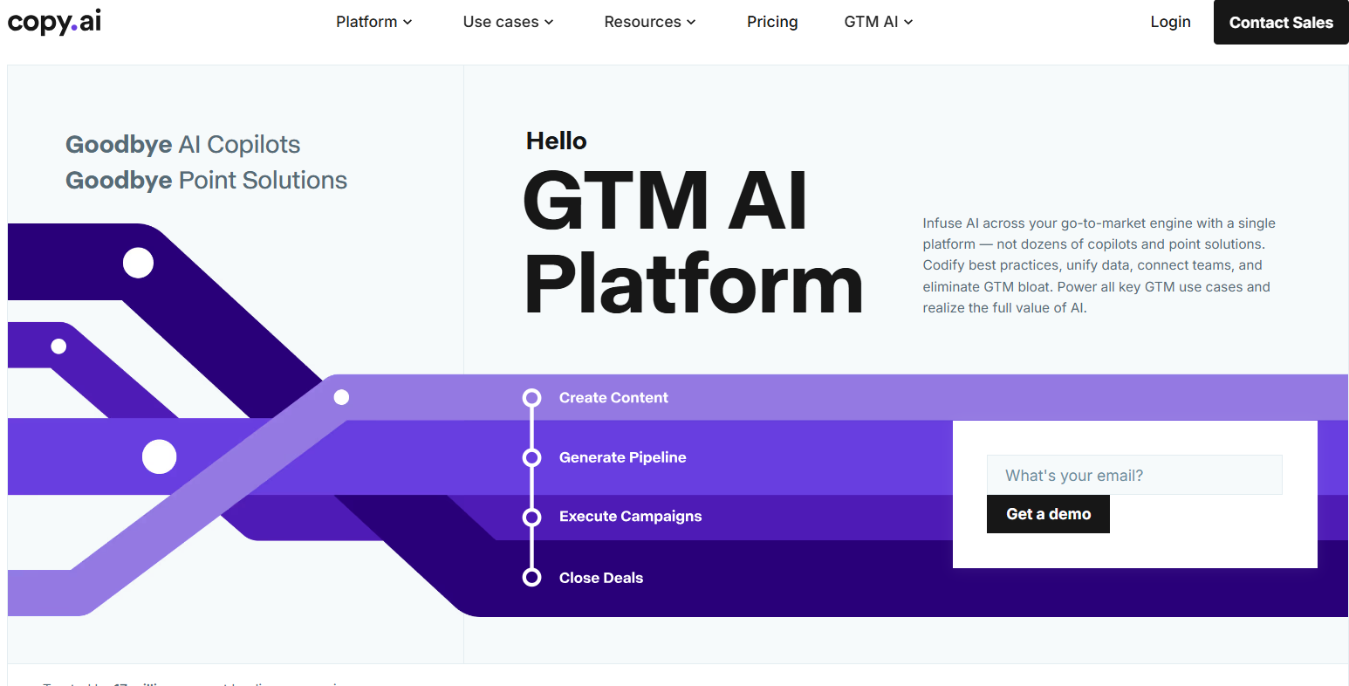Click the Get a demo button

1048,514
